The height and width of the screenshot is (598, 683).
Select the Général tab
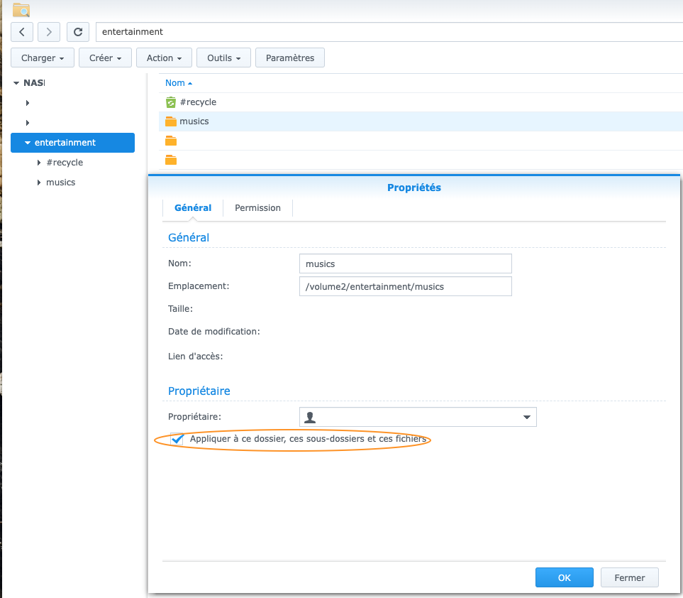coord(193,208)
